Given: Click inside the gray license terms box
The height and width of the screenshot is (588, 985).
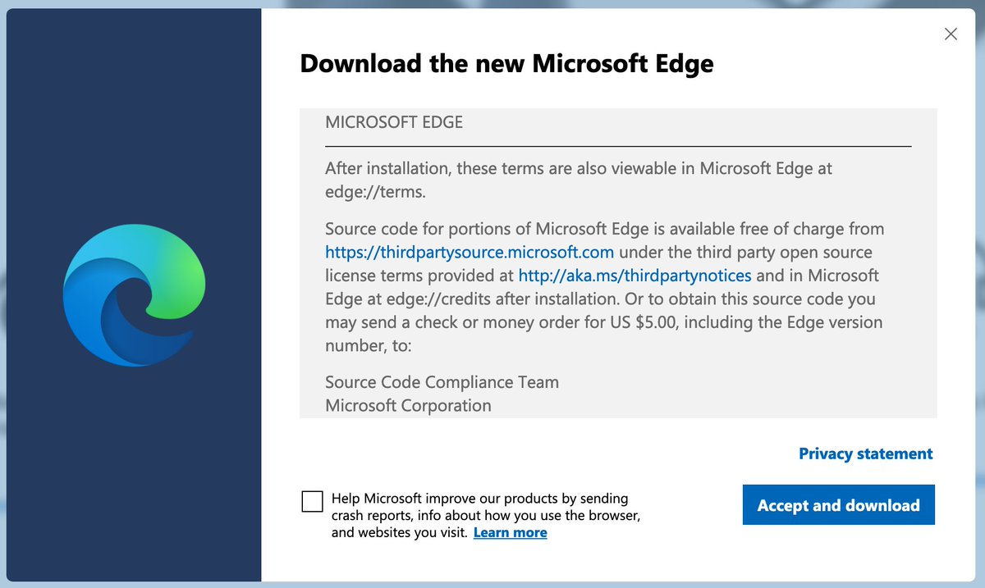Looking at the screenshot, I should [x=618, y=263].
